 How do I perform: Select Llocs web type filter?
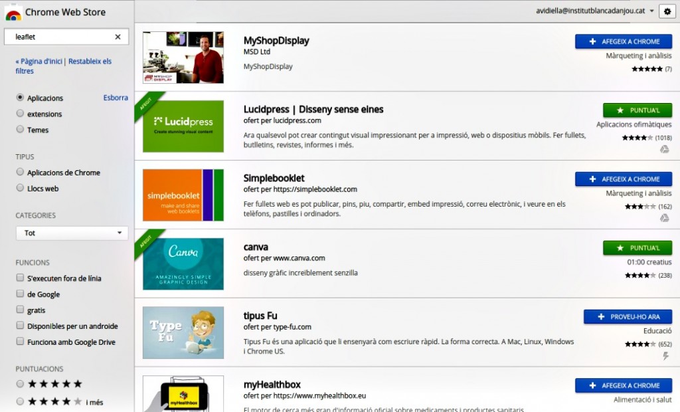(20, 187)
